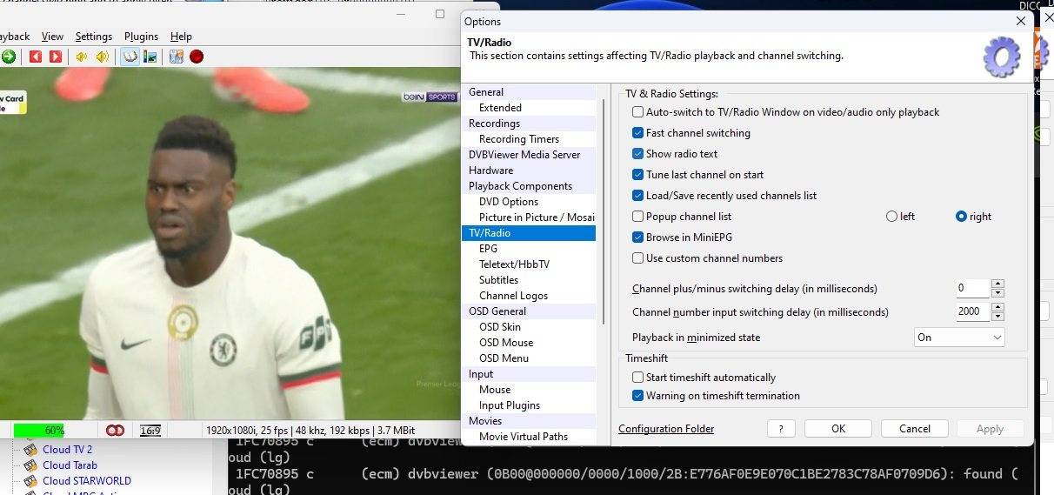The height and width of the screenshot is (495, 1054).
Task: Click the stereo audio mode status icon
Action: point(115,430)
